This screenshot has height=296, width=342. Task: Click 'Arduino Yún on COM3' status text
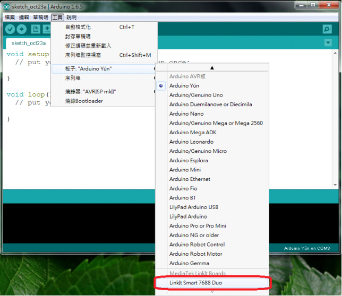(307, 248)
